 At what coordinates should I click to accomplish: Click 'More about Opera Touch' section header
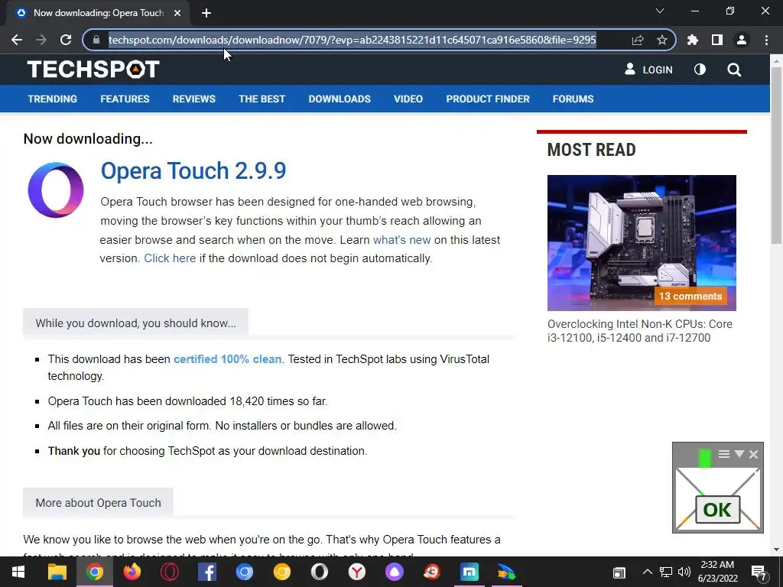[98, 503]
